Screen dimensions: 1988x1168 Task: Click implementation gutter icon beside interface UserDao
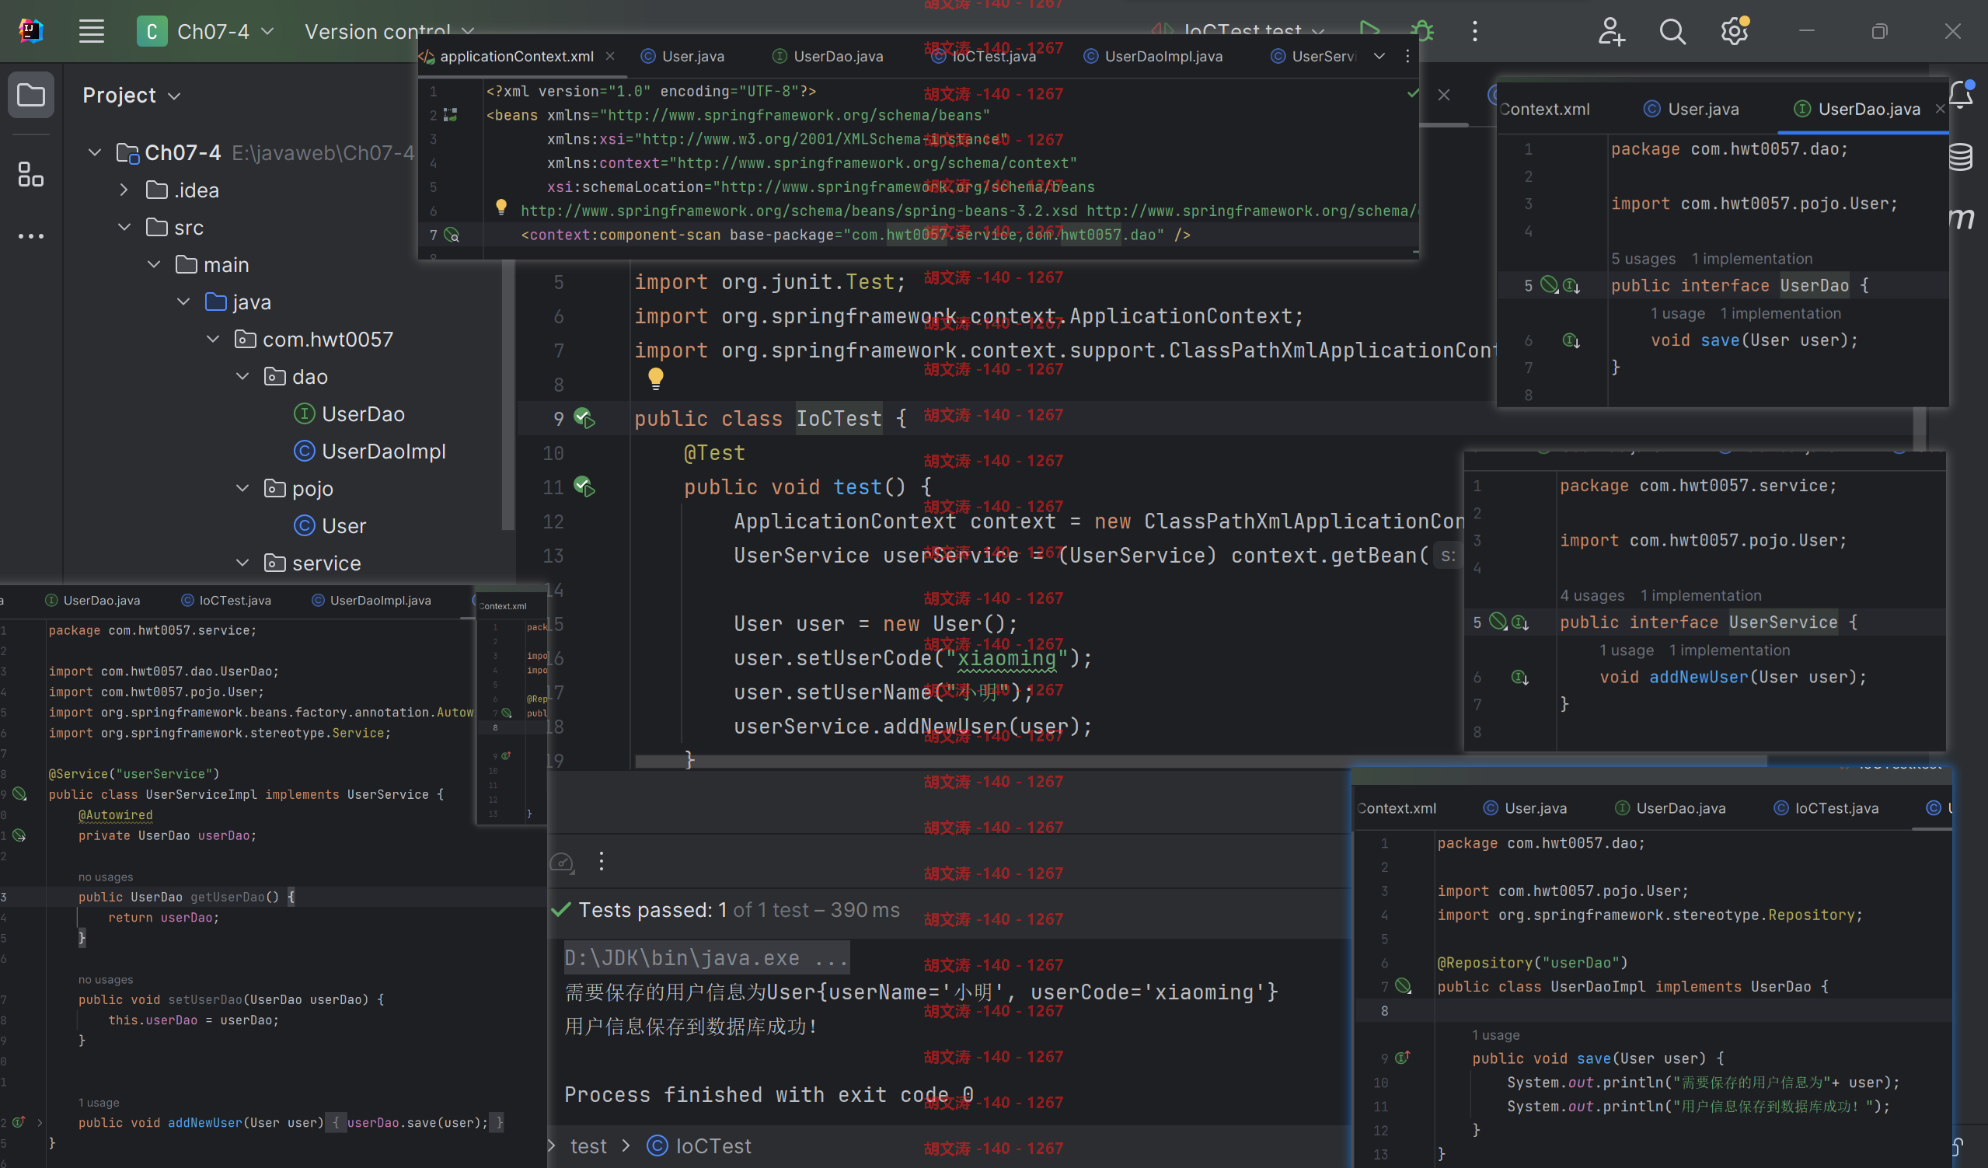(1571, 285)
